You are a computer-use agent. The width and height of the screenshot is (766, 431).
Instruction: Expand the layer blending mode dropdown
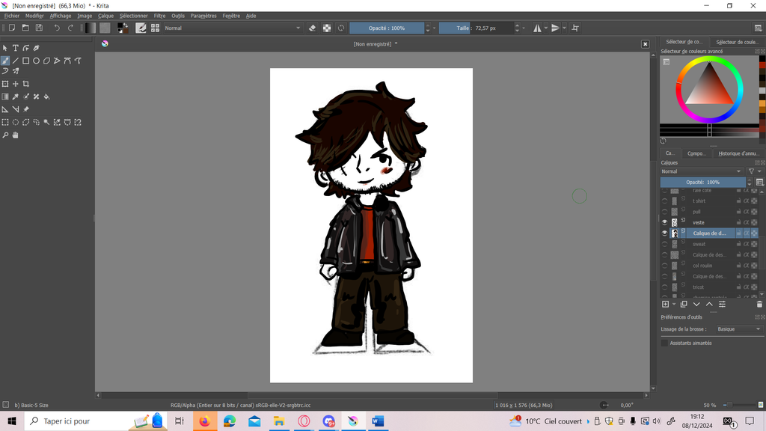click(702, 171)
